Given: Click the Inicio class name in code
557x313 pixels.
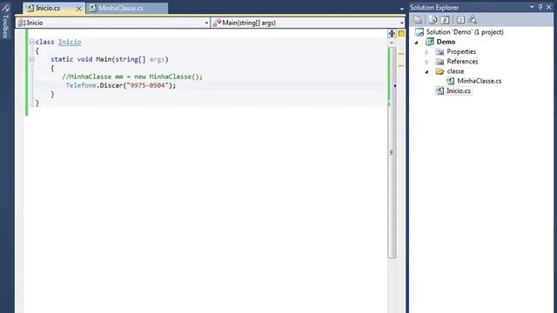Looking at the screenshot, I should [70, 43].
